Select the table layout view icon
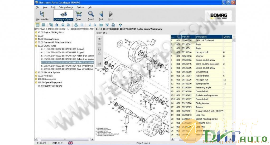 tap(37, 25)
